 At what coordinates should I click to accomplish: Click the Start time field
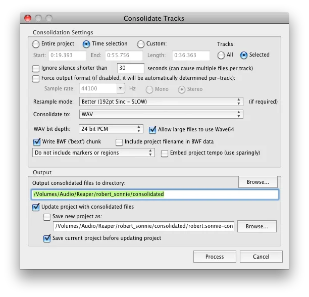pyautogui.click(x=67, y=56)
